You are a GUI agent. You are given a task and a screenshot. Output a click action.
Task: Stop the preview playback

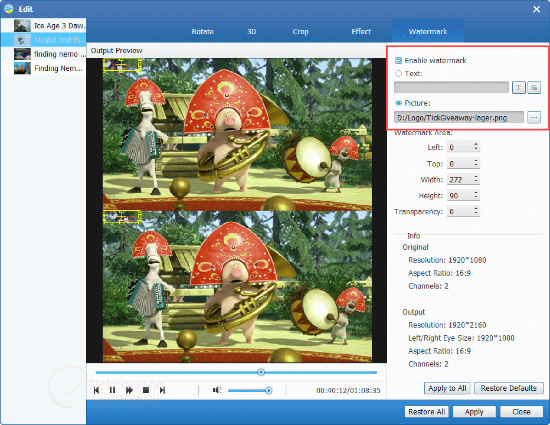point(146,390)
